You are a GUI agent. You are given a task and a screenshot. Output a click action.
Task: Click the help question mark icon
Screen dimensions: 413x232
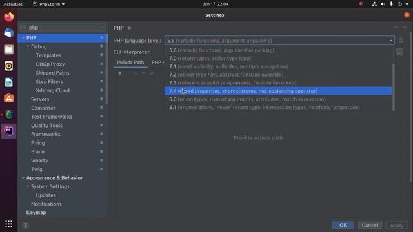tap(25, 225)
